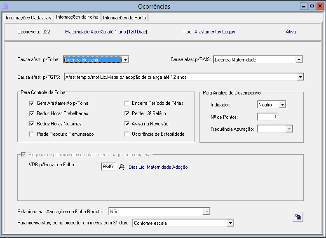The height and width of the screenshot is (238, 326).
Task: Expand the Conforme escala dropdown
Action: 230,223
